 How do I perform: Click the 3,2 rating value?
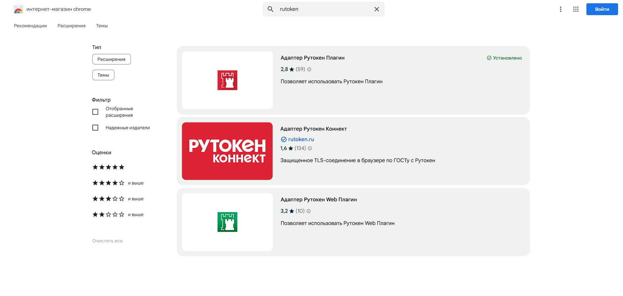[284, 211]
